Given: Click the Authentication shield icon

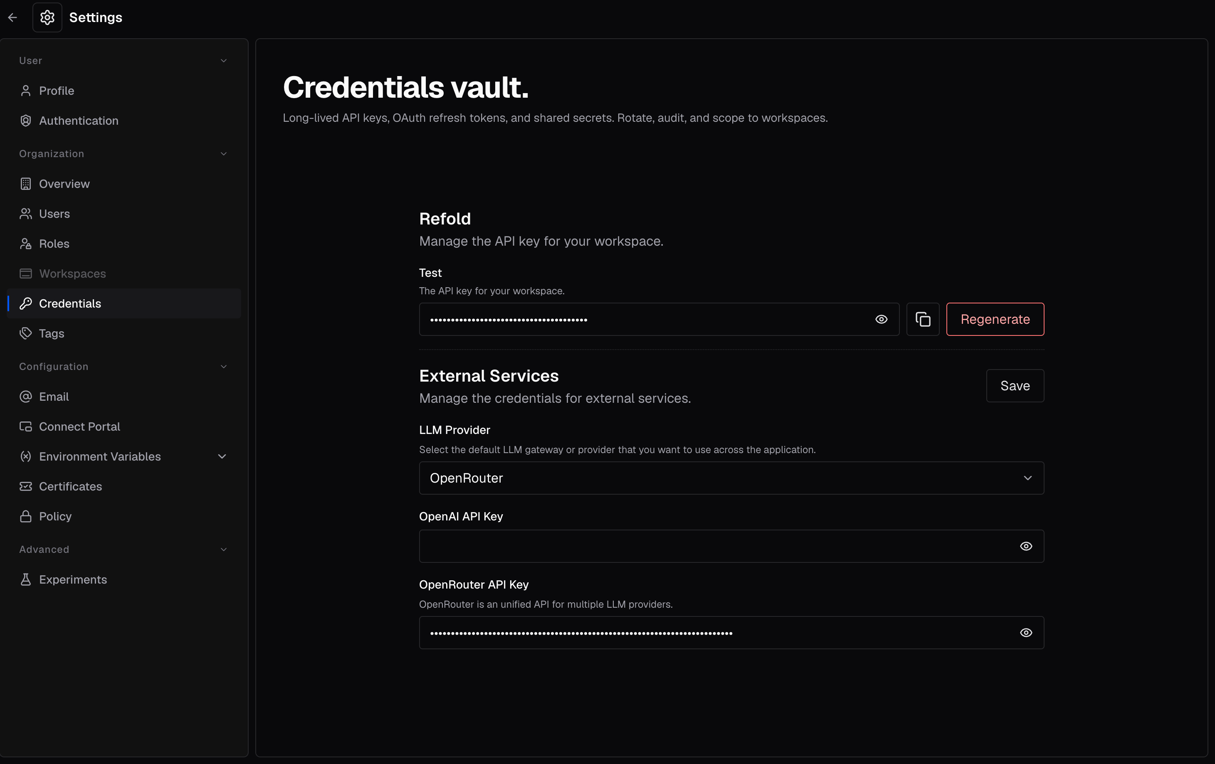Looking at the screenshot, I should click(x=26, y=121).
